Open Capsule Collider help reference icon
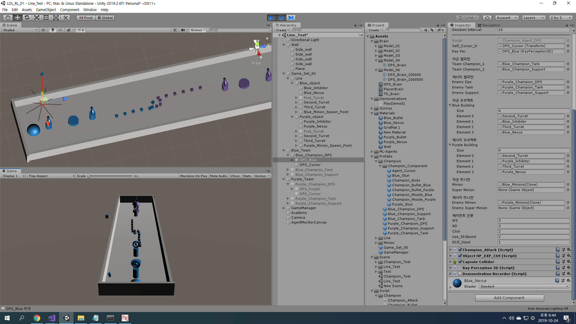 [x=558, y=262]
